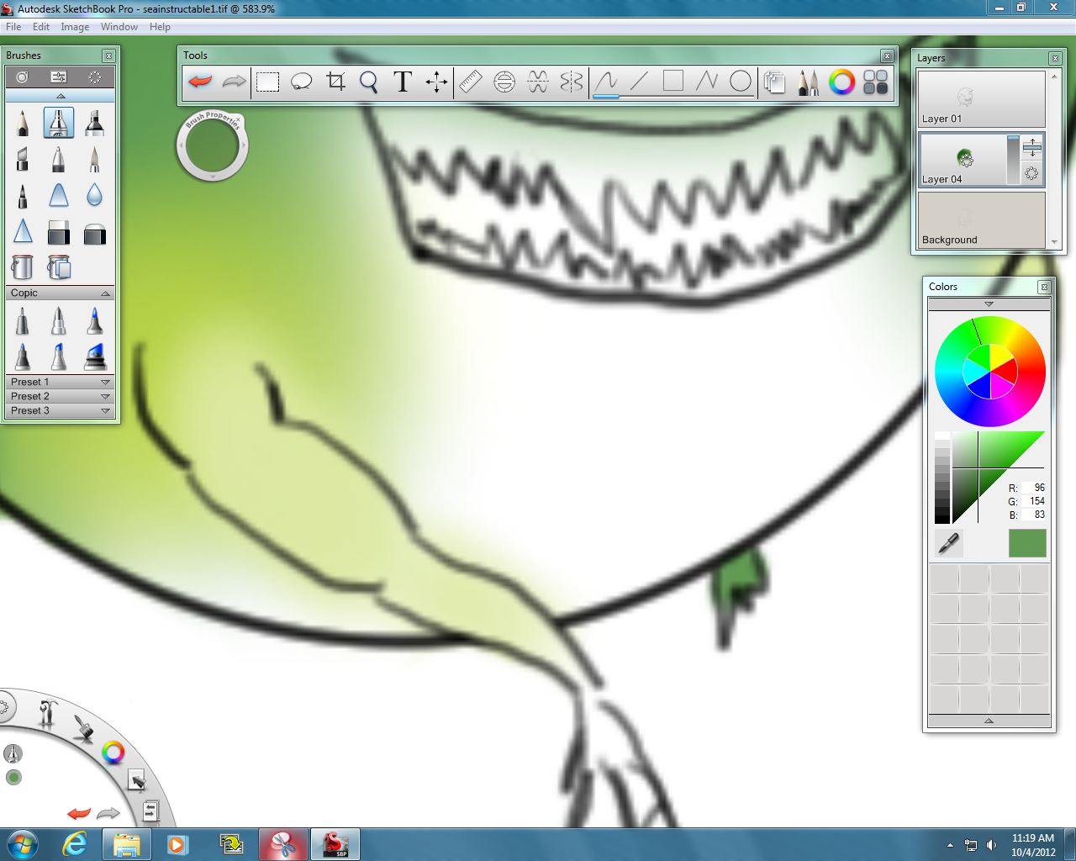
Task: Select the Lasso selection tool
Action: click(301, 82)
